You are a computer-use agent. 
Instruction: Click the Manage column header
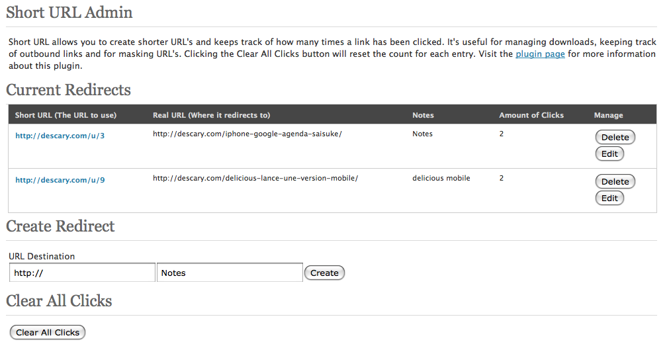[608, 115]
